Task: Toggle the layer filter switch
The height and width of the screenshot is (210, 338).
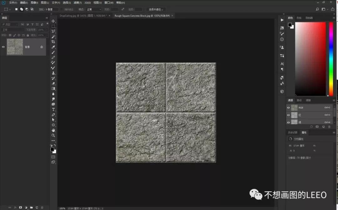Action: point(47,24)
